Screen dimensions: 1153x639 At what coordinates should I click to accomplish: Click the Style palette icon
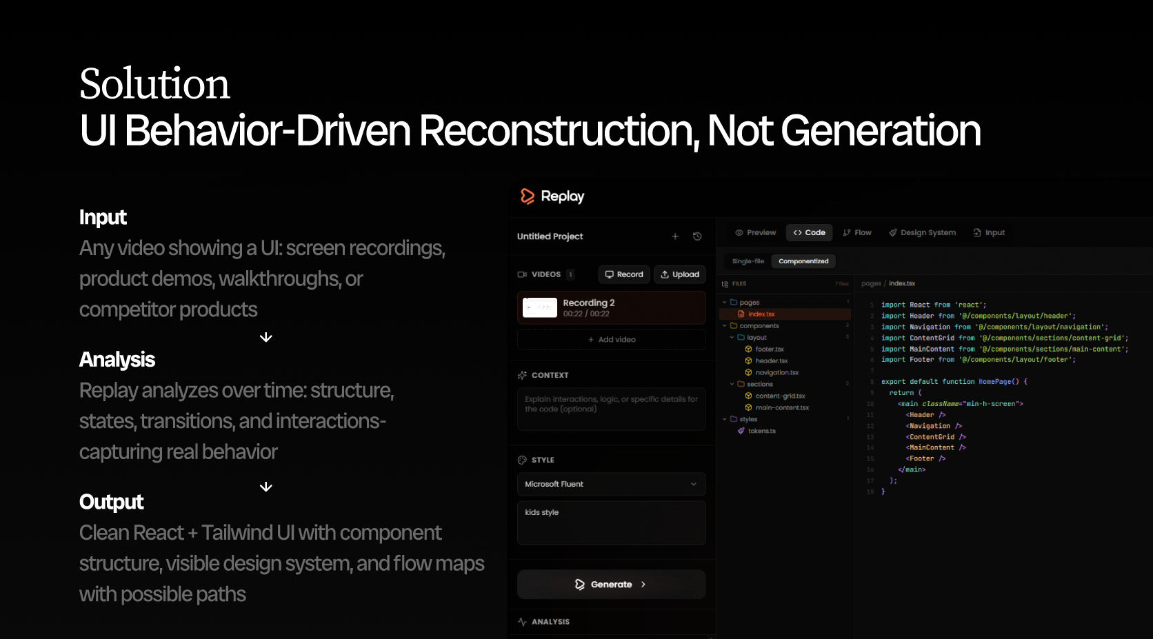point(521,459)
